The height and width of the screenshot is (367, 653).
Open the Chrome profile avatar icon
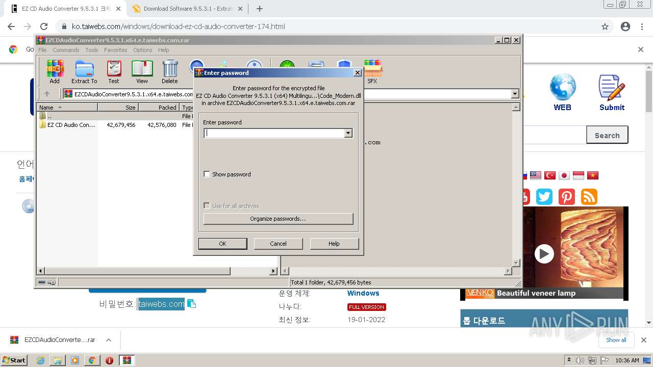625,27
